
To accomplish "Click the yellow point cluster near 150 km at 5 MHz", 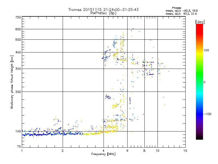I will [115, 106].
